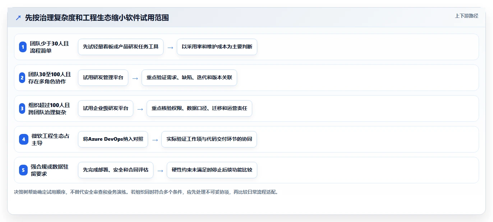Click the 重点核验权限、数据口径、迁移和运营责任 box
Image resolution: width=493 pixels, height=222 pixels.
199,108
